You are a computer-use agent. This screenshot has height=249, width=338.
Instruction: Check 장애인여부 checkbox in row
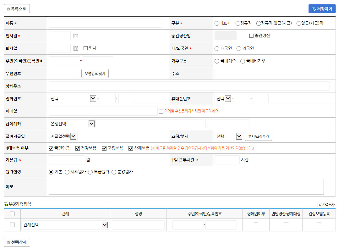(x=256, y=225)
